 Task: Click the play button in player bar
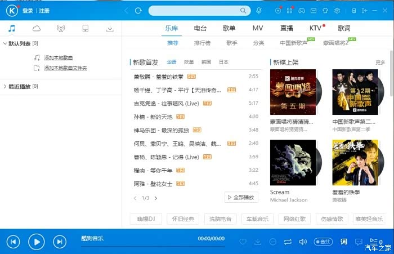36,242
